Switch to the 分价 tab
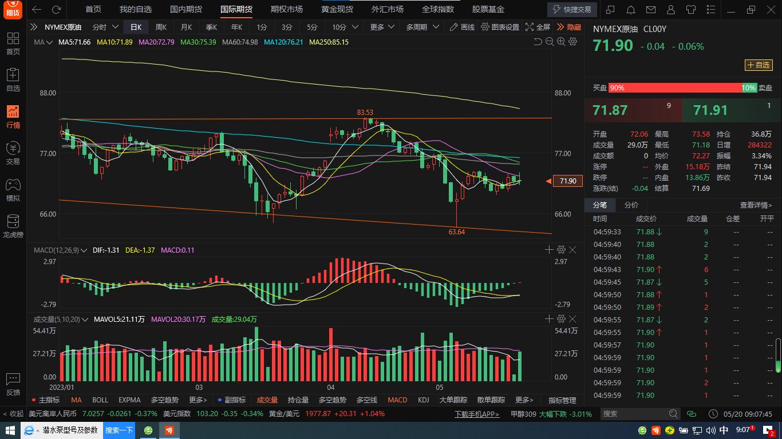The width and height of the screenshot is (782, 439). (x=631, y=205)
